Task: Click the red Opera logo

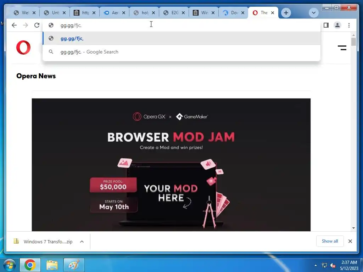Action: click(23, 47)
